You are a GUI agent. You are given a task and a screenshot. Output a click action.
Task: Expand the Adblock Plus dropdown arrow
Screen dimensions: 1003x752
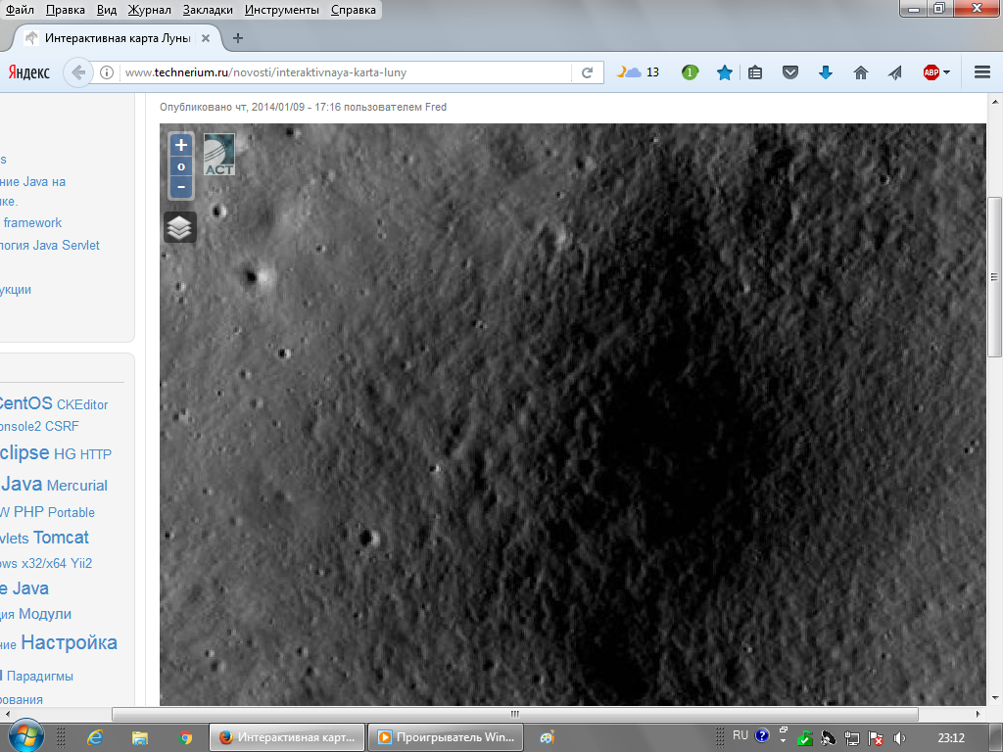[x=947, y=72]
